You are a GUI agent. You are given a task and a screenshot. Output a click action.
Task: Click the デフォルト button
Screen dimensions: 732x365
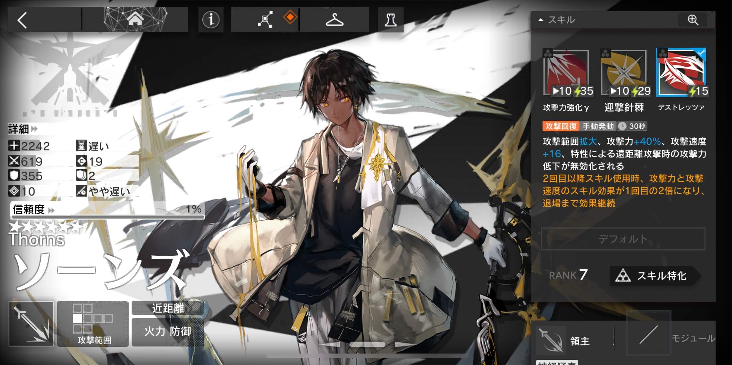[623, 239]
